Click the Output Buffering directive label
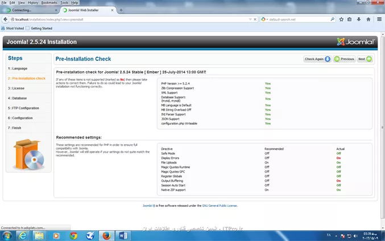This screenshot has width=385, height=241. coord(172,181)
